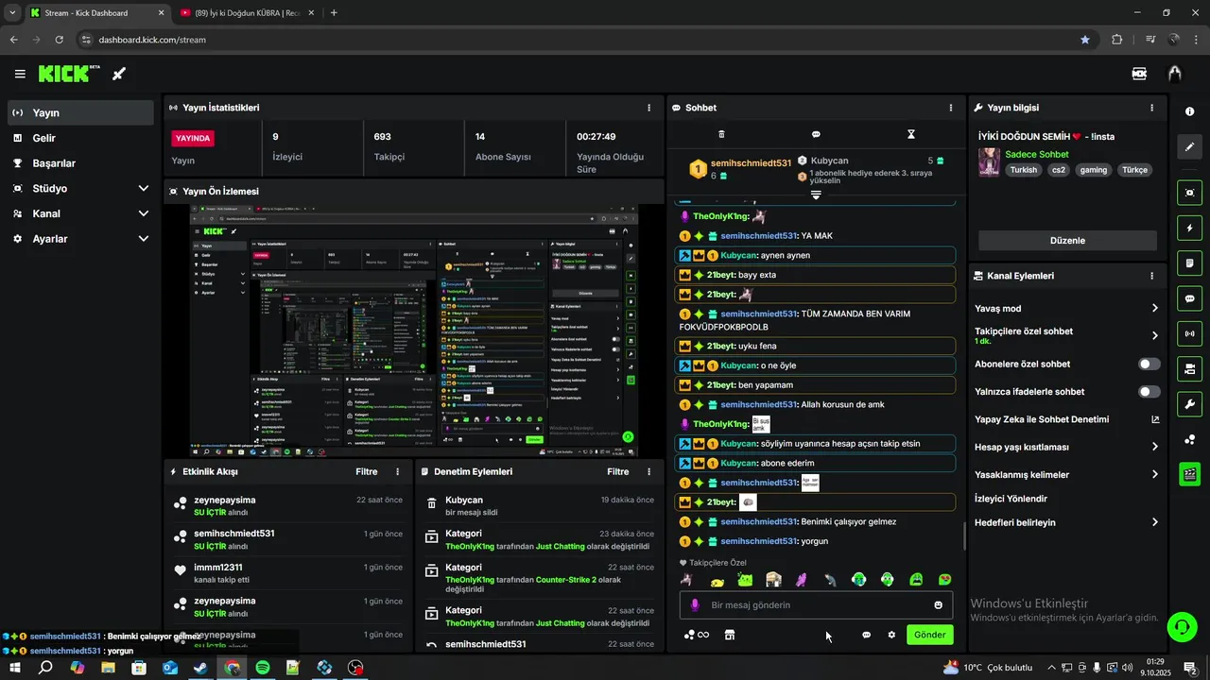Image resolution: width=1210 pixels, height=680 pixels.
Task: Click the chat bubble icon next to gear
Action: click(x=866, y=635)
